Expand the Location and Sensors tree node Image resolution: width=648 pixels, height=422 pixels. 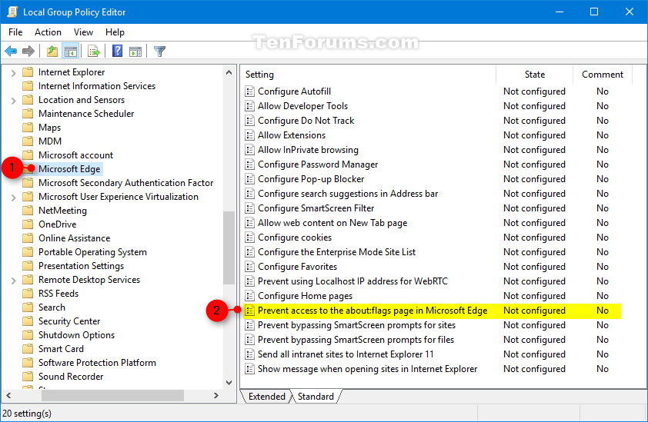pos(13,101)
